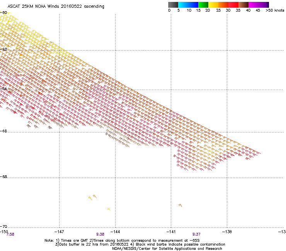Click the NOAA/NESDIS Center credit line
286x251 pixels.
tap(167, 249)
